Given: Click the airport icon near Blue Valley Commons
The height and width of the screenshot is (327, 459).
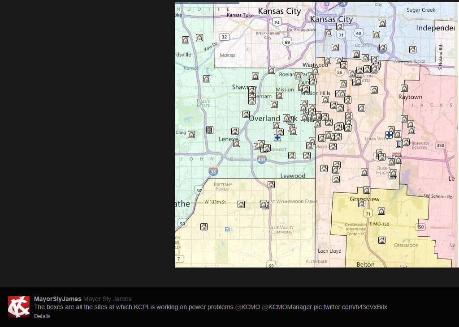Looking at the screenshot, I should point(227,229).
